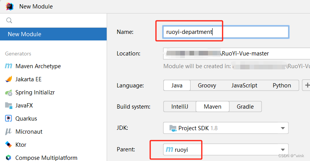Screen dimensions: 310x161
Task: Focus the generator search box
Action: [54, 20]
